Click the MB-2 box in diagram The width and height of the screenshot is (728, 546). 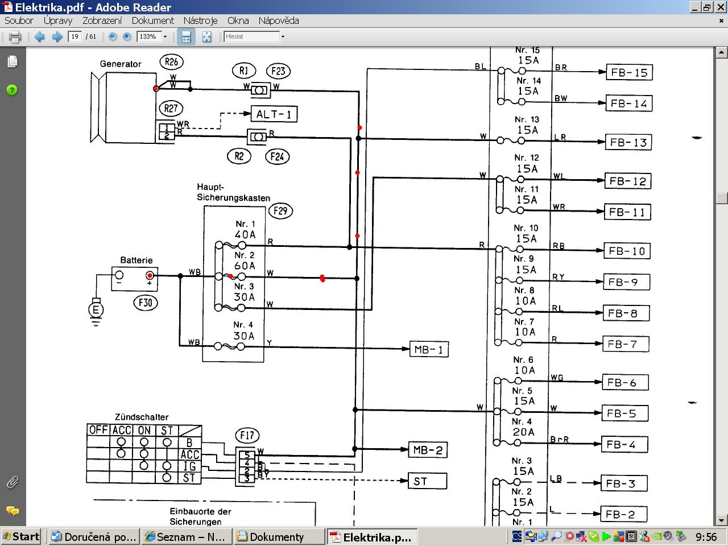tap(428, 450)
